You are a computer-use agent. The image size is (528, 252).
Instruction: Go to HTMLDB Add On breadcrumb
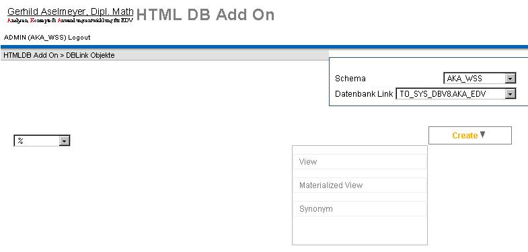(31, 55)
